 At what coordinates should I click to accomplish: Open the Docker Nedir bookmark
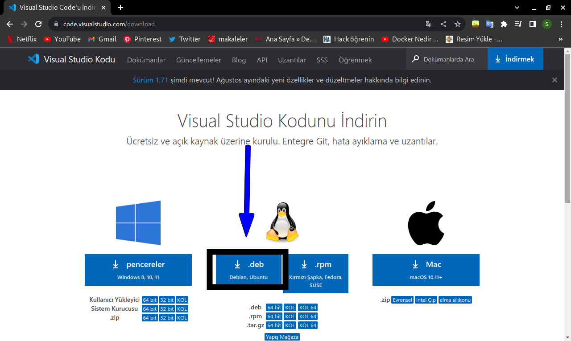click(x=410, y=39)
